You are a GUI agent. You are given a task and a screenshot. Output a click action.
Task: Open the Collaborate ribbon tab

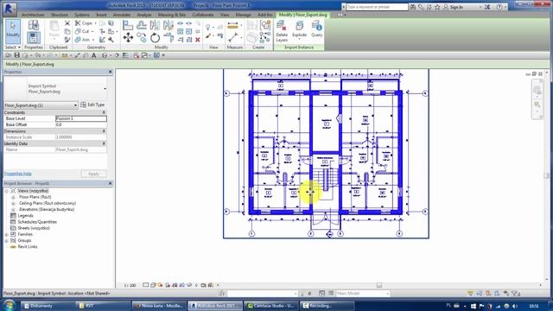click(203, 15)
